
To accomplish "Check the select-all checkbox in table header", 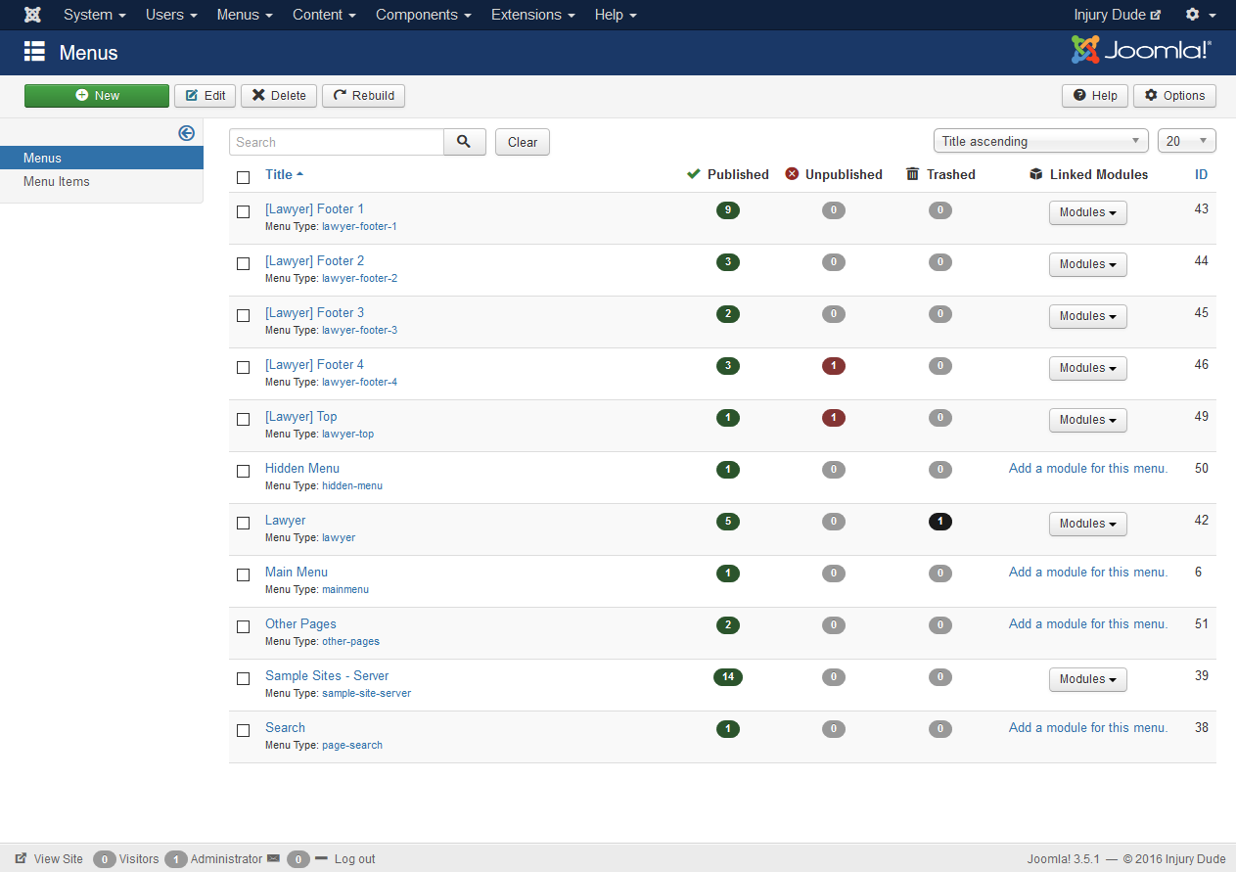I will pos(244,177).
